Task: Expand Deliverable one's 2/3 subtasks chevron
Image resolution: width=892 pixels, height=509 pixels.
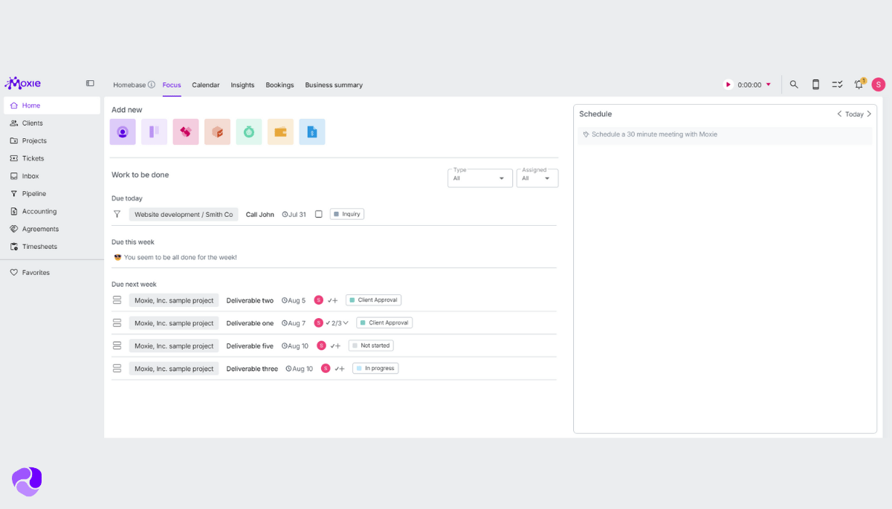Action: [x=346, y=323]
